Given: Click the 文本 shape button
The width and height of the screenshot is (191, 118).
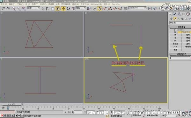Looking at the screenshot, I should coord(175,47).
